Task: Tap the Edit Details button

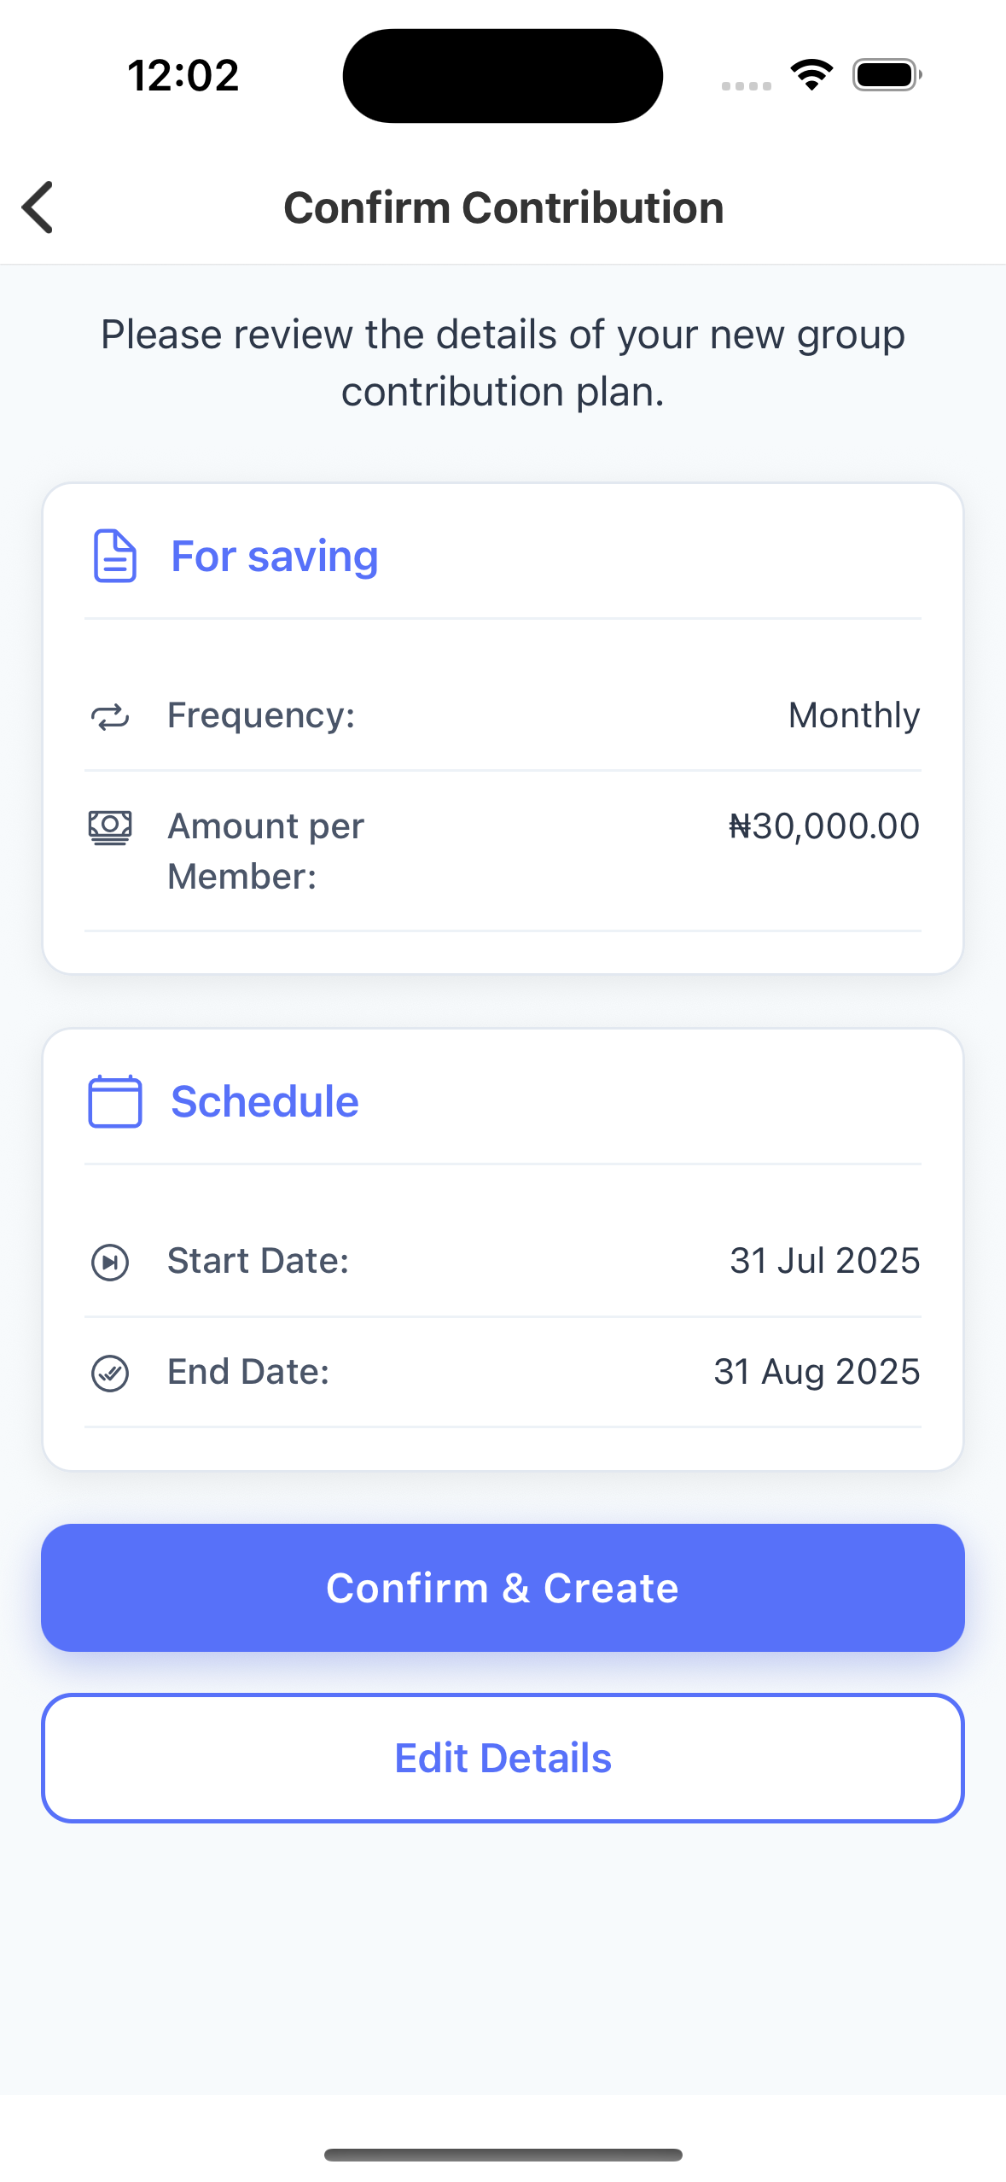Action: coord(503,1758)
